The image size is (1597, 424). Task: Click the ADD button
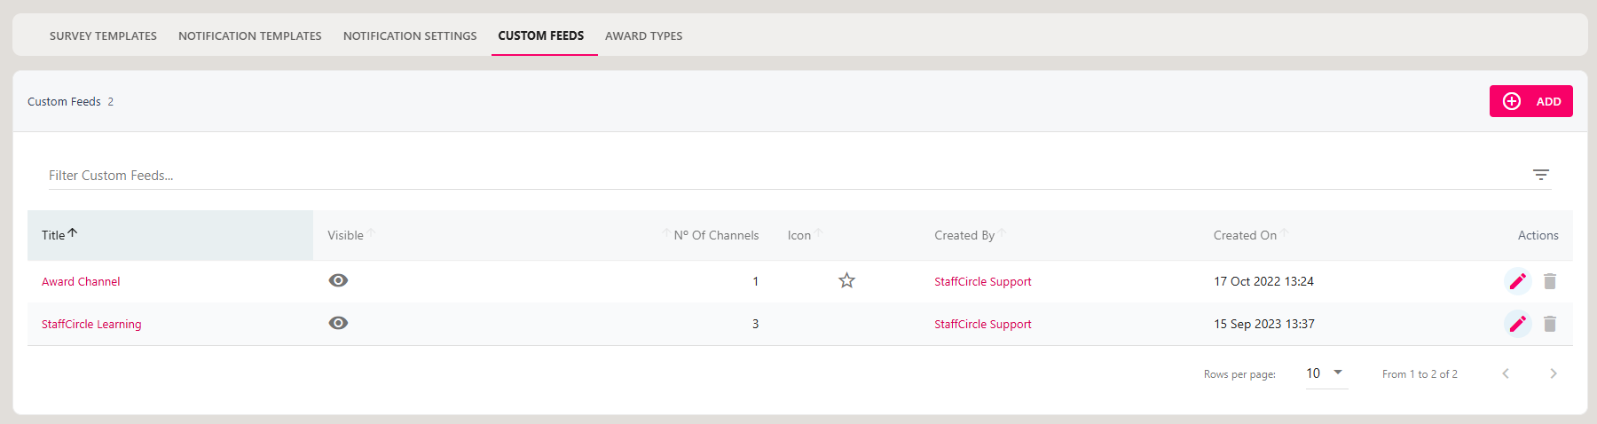pyautogui.click(x=1531, y=101)
